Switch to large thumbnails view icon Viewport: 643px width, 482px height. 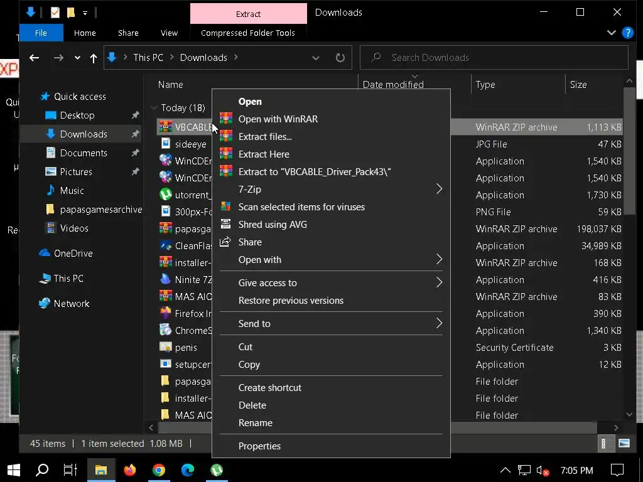click(x=624, y=444)
